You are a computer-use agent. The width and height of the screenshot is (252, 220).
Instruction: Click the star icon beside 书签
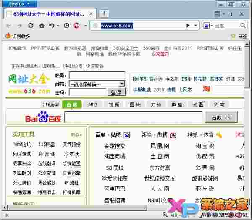(x=233, y=36)
